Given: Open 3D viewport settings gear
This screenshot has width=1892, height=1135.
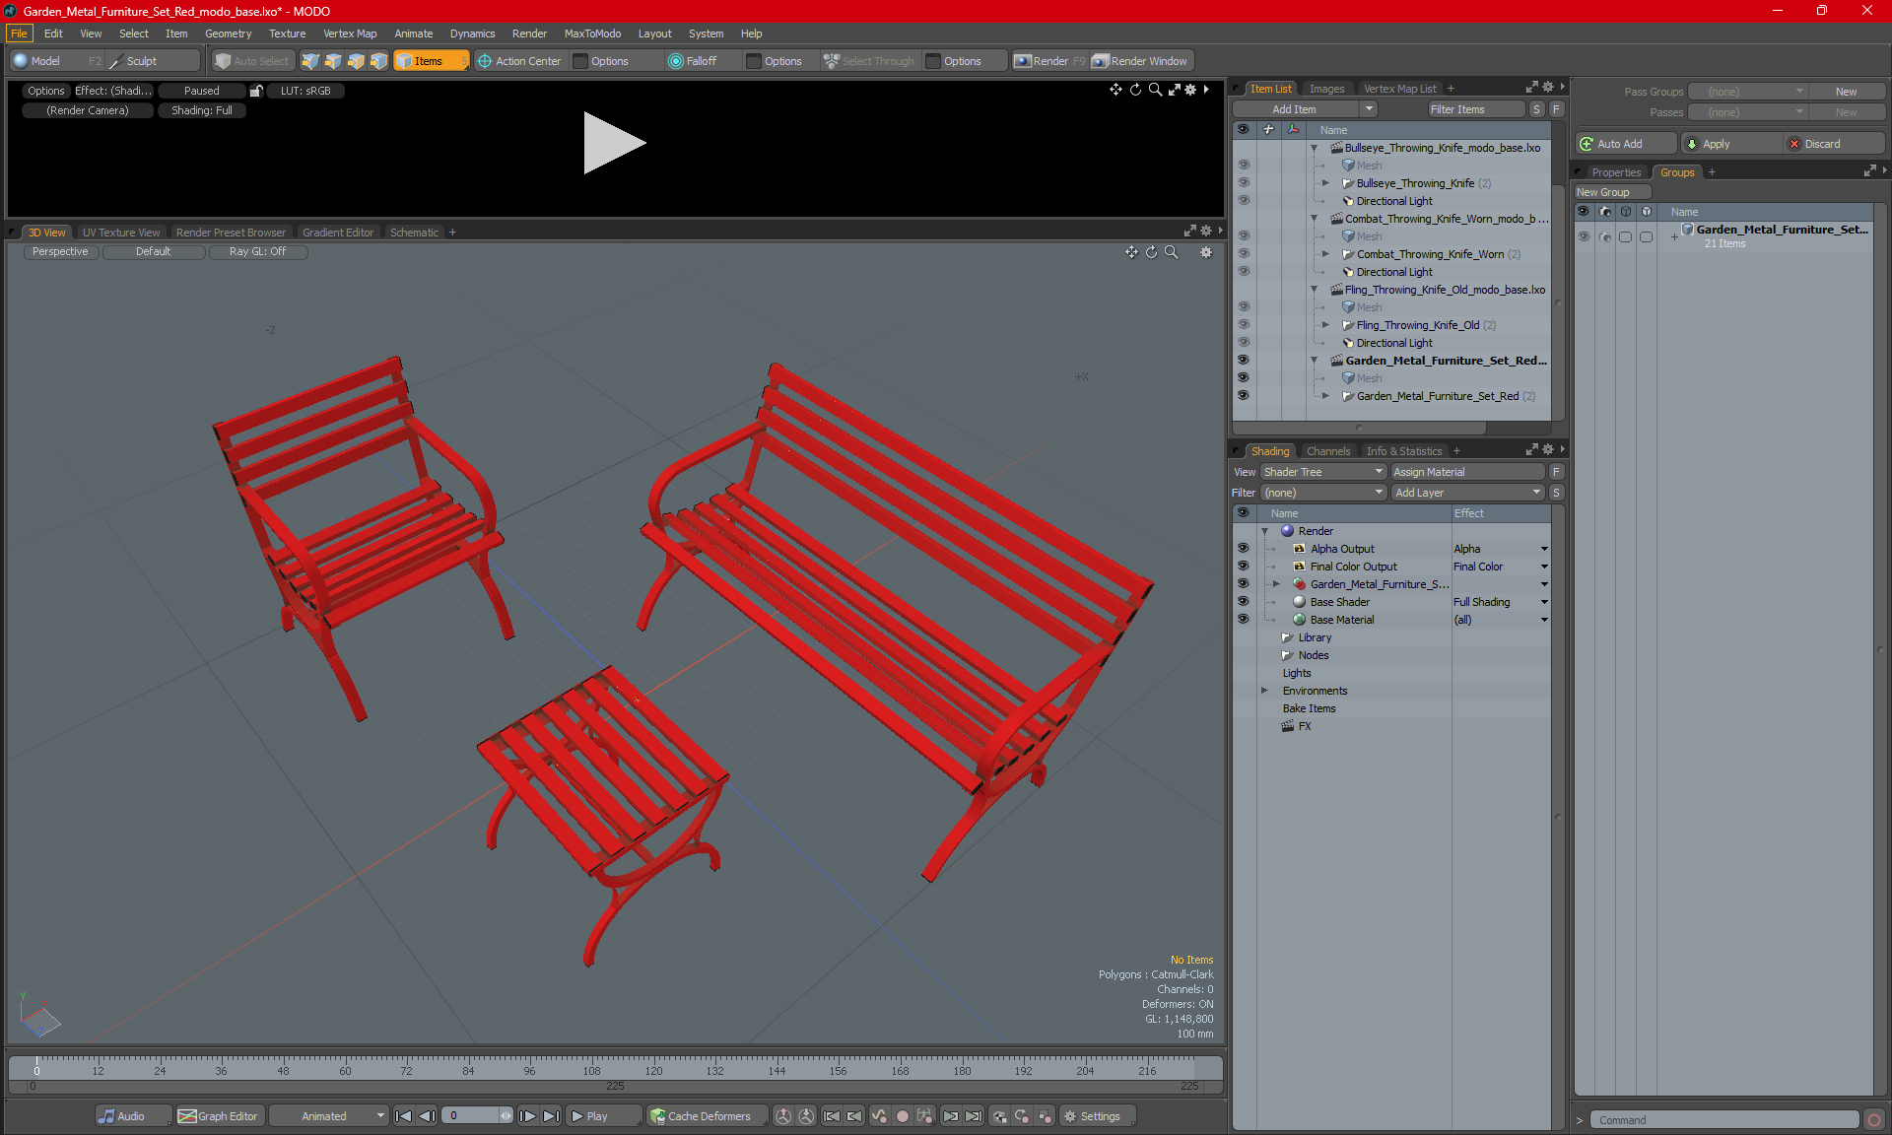Looking at the screenshot, I should [x=1205, y=252].
